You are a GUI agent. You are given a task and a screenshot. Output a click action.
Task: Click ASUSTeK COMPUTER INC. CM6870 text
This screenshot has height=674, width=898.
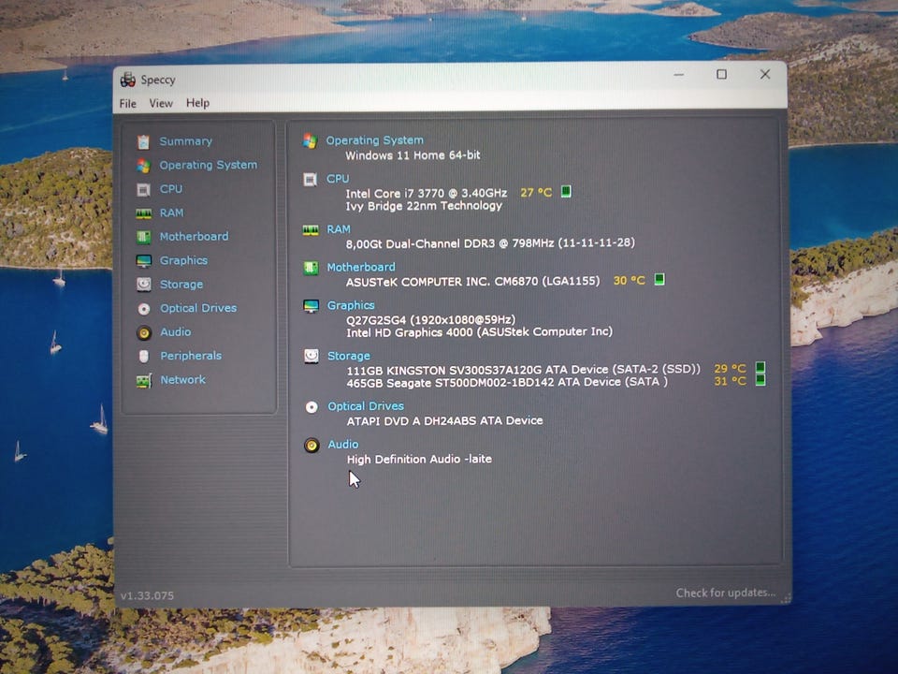(x=473, y=282)
